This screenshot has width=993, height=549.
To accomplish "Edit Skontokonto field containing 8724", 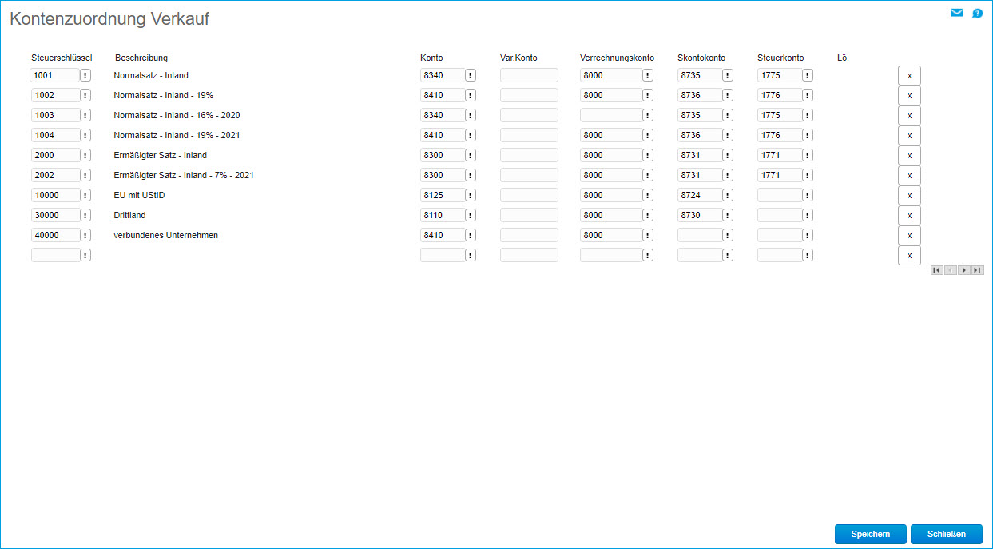I will click(x=700, y=195).
